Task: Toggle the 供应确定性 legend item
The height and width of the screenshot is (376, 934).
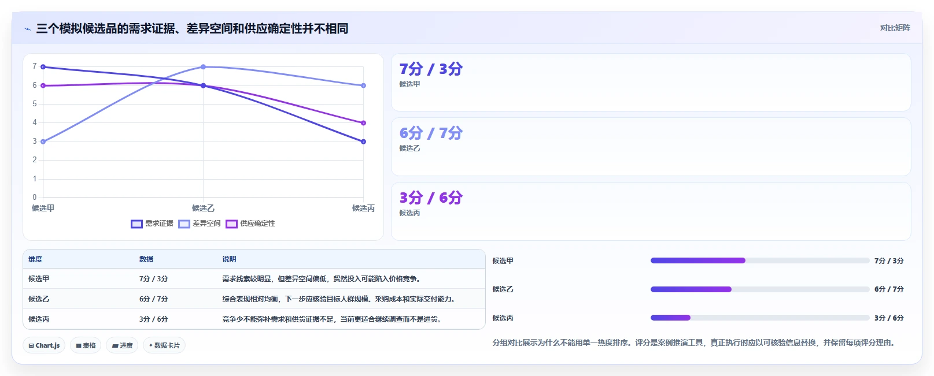Action: point(250,224)
